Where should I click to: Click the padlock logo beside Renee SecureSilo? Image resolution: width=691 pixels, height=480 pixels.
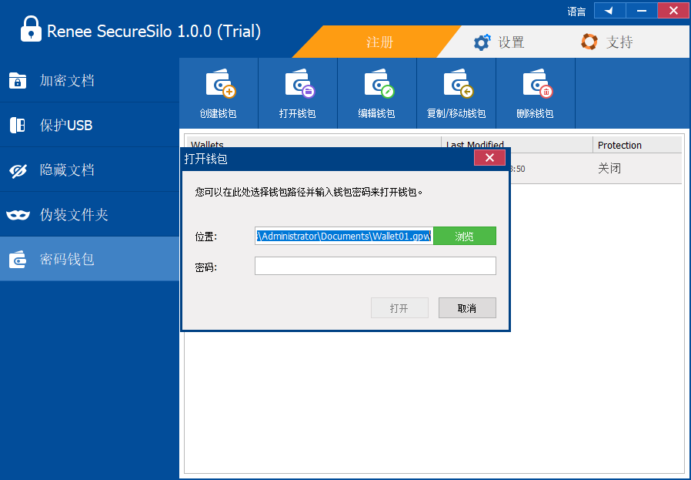(31, 29)
